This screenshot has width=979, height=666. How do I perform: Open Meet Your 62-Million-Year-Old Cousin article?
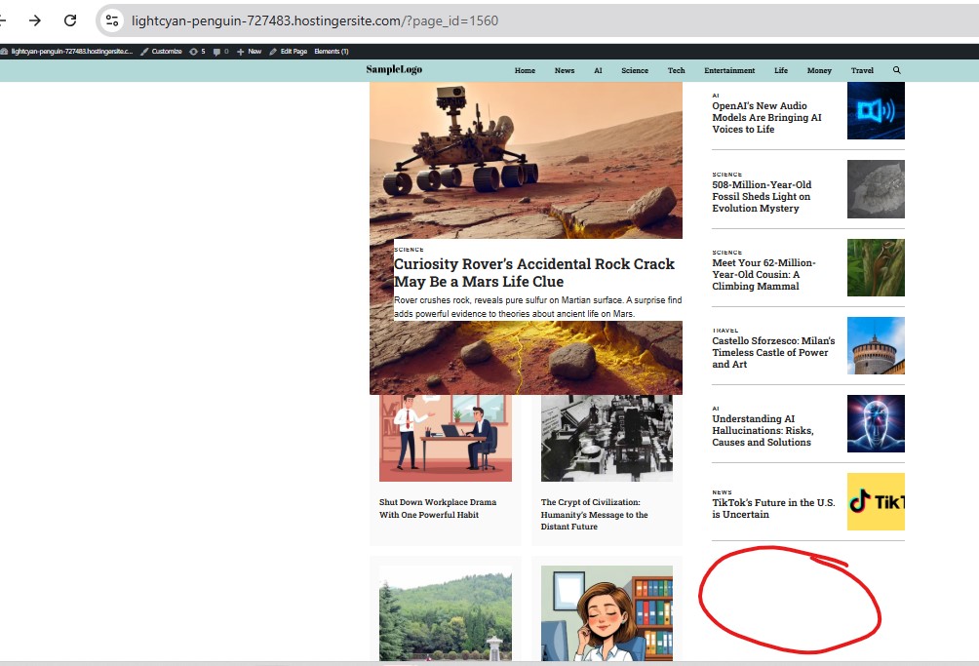[x=764, y=275]
